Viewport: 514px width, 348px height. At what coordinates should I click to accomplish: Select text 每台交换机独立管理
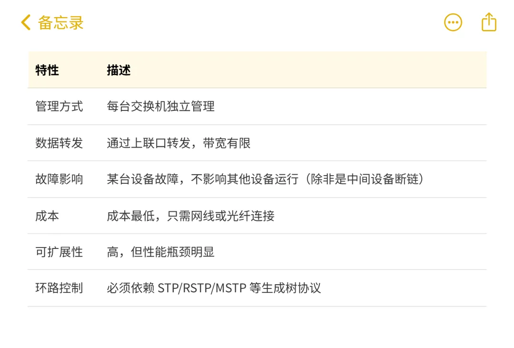(x=160, y=107)
